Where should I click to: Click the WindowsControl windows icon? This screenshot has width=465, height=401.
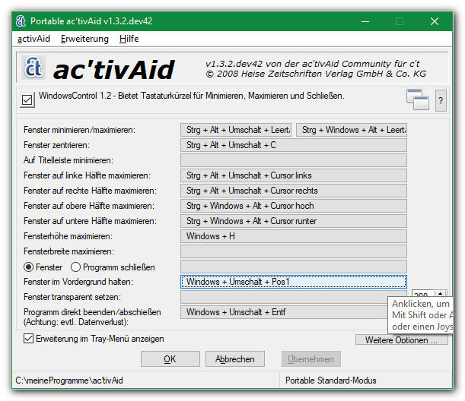(x=418, y=99)
